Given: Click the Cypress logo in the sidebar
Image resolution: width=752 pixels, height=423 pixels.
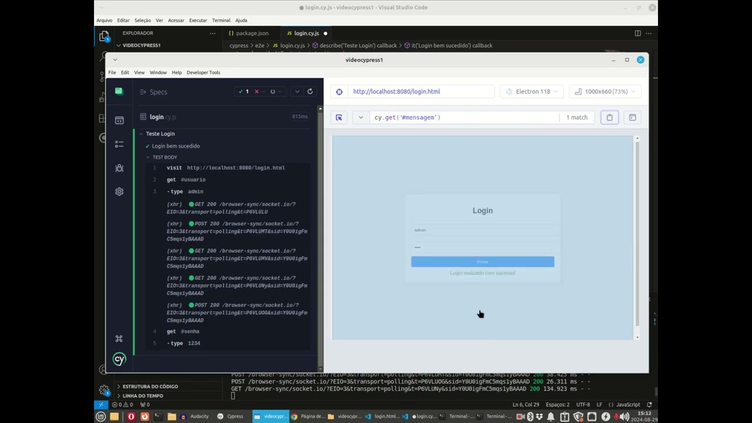Looking at the screenshot, I should coord(119,359).
